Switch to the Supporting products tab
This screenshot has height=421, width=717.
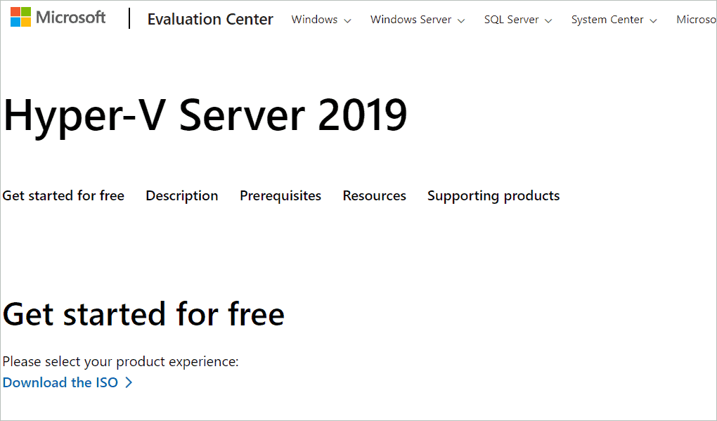click(493, 195)
